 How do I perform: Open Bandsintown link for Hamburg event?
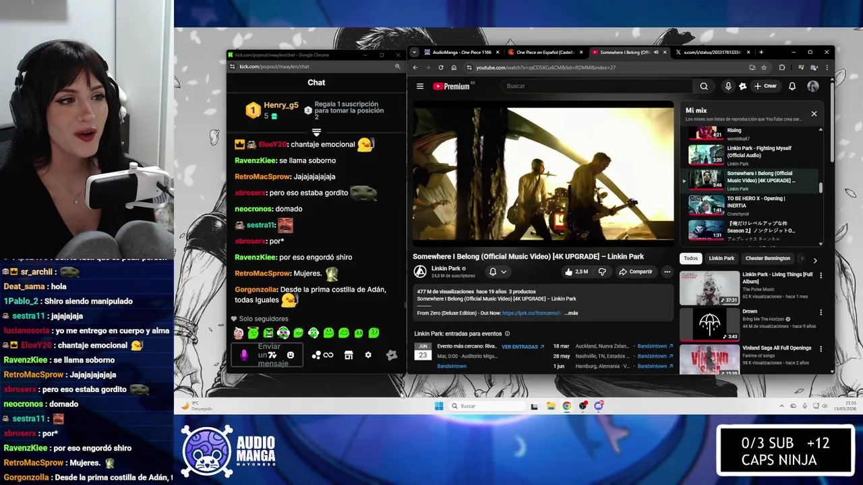tap(655, 366)
